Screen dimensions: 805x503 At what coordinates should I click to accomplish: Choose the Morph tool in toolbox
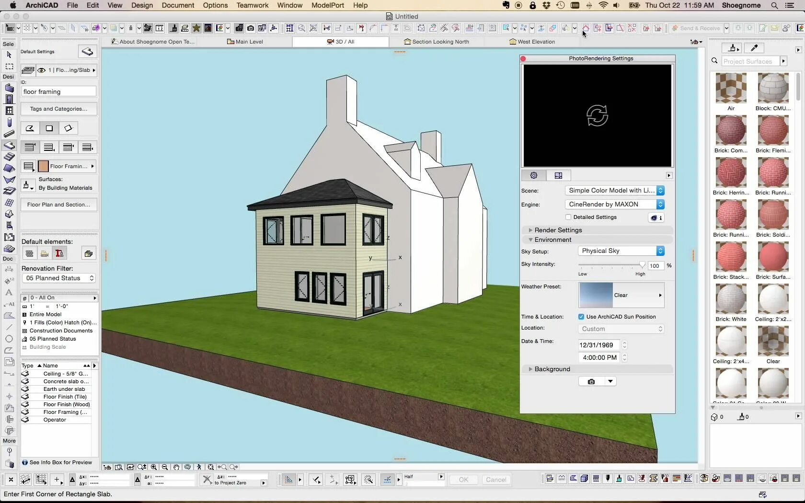tap(9, 214)
